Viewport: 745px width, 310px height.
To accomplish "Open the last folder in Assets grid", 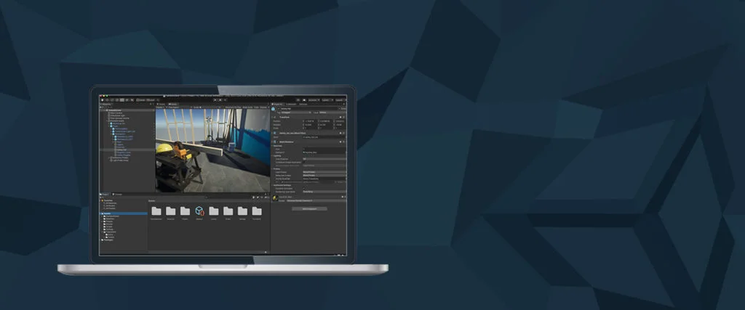I will (257, 211).
